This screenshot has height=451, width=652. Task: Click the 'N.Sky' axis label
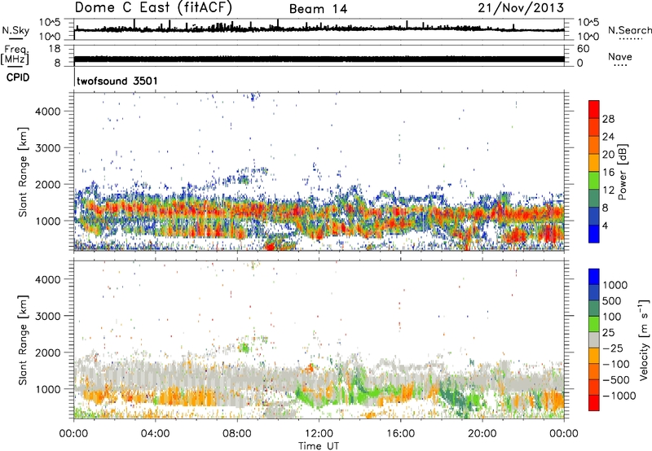click(15, 30)
